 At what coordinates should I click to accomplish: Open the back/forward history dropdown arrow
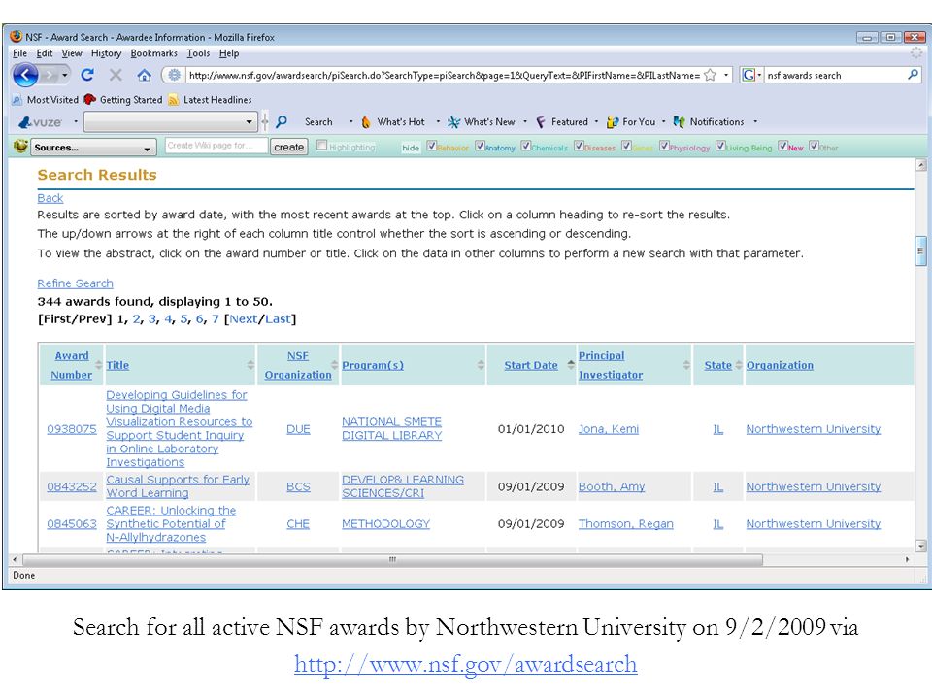[65, 76]
